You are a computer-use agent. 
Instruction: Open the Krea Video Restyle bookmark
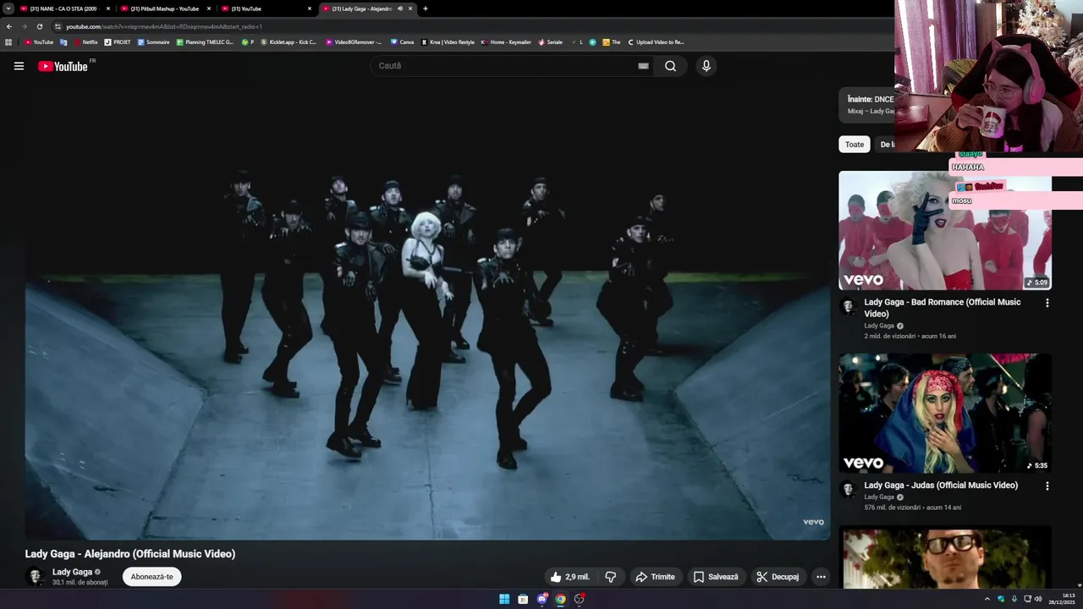point(448,41)
